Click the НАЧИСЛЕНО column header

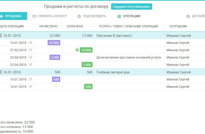click(48, 26)
